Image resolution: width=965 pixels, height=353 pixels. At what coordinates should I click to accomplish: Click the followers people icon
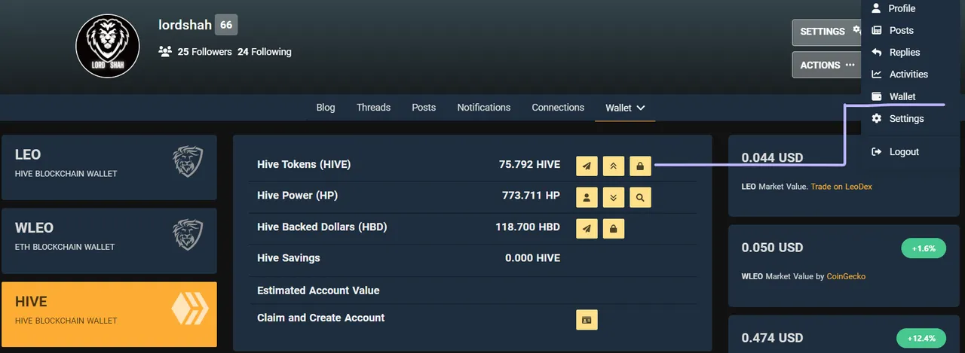click(165, 52)
